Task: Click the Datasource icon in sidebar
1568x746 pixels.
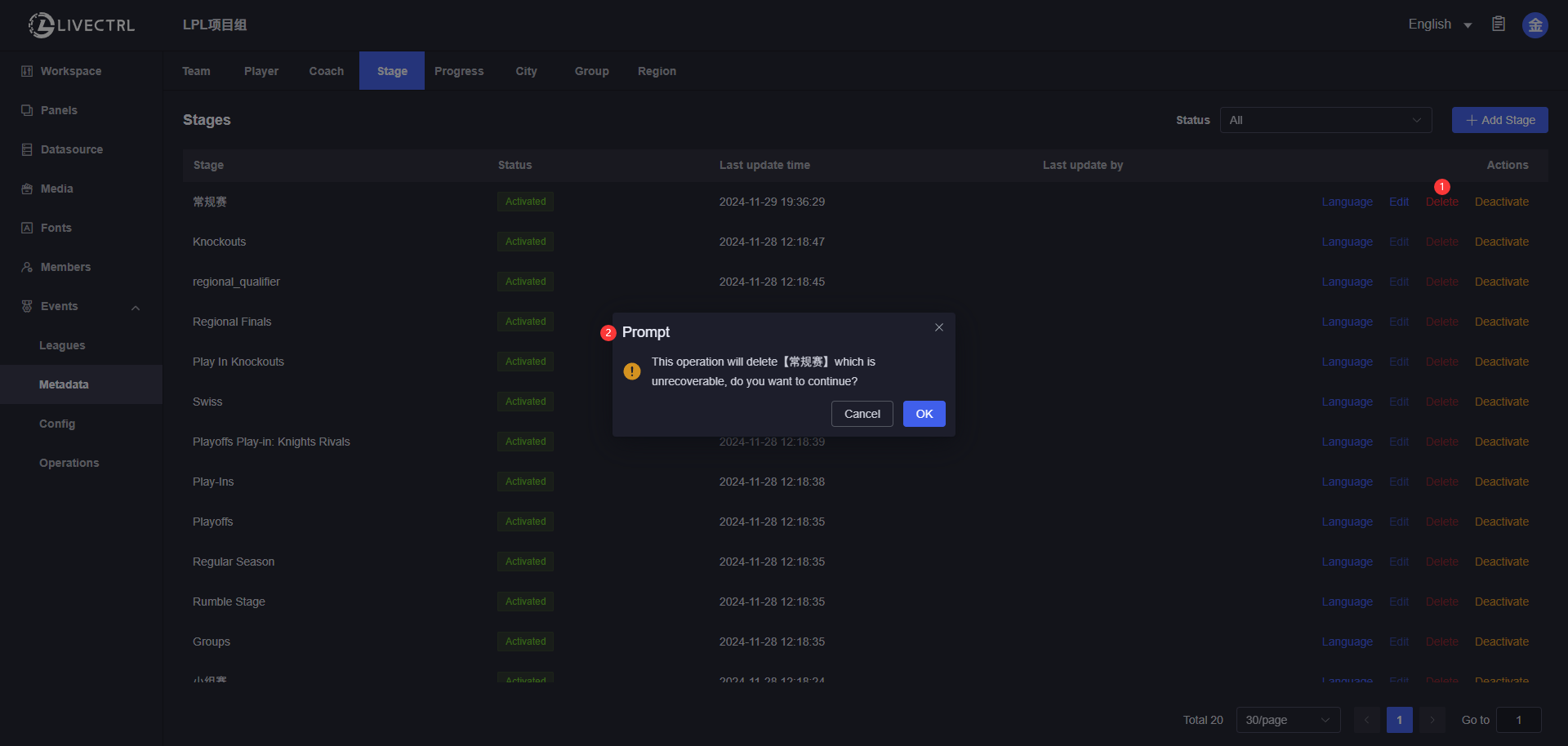Action: coord(27,149)
